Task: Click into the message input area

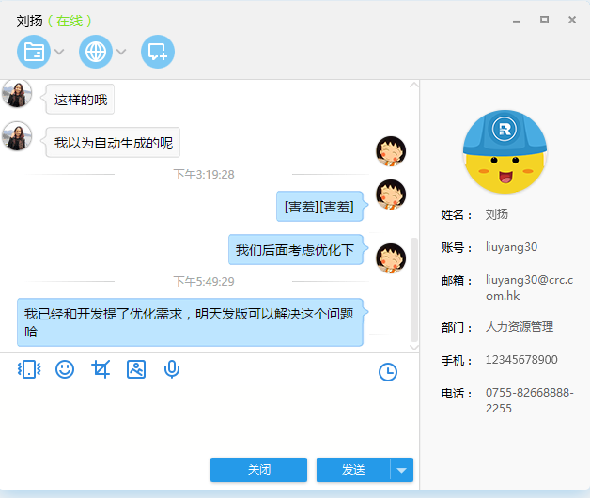Action: [207, 418]
